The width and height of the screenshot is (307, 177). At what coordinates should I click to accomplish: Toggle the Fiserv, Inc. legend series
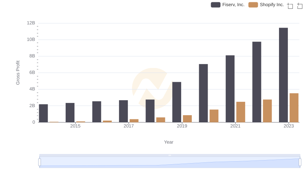(228, 5)
